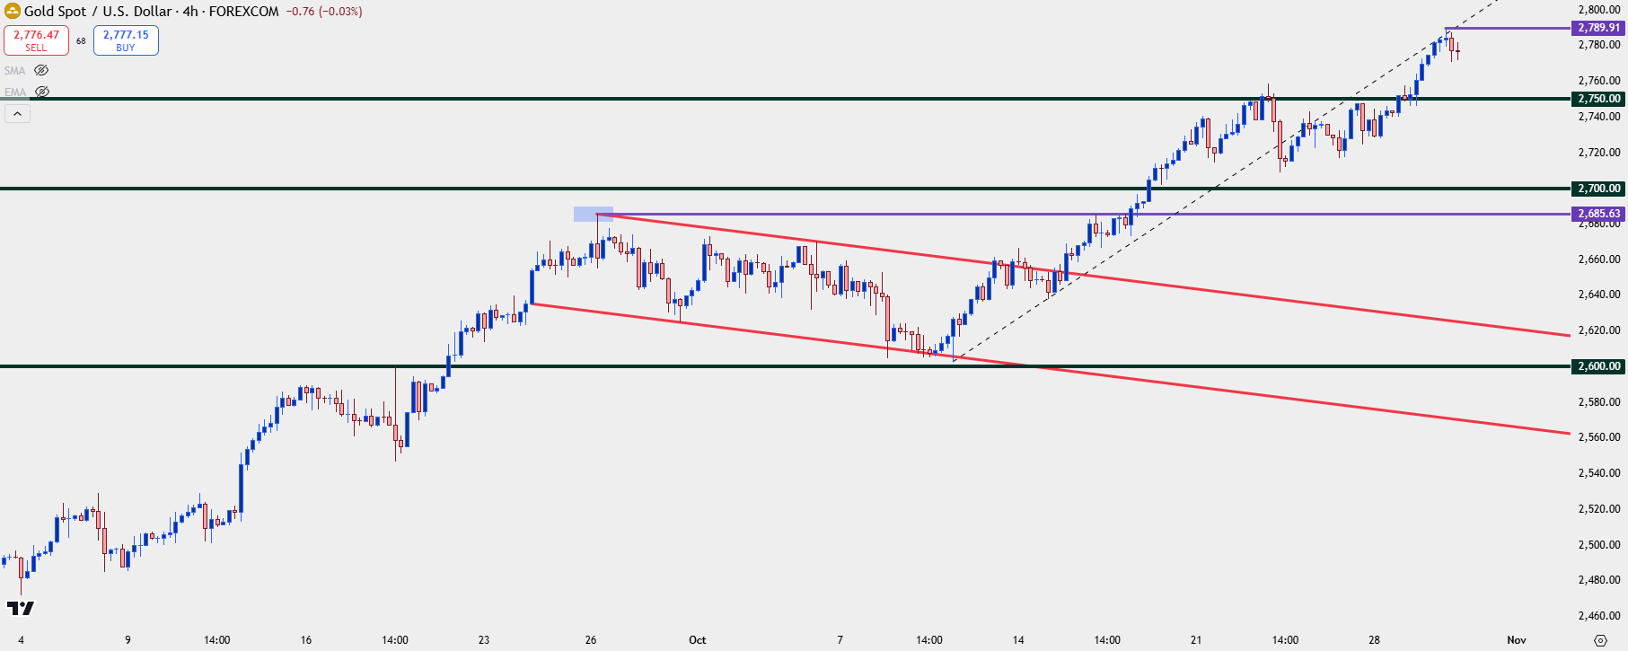
Task: Click the Gold Spot symbol icon
Action: (x=13, y=12)
